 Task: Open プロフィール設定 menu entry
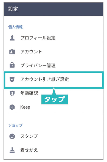pyautogui.click(x=38, y=38)
